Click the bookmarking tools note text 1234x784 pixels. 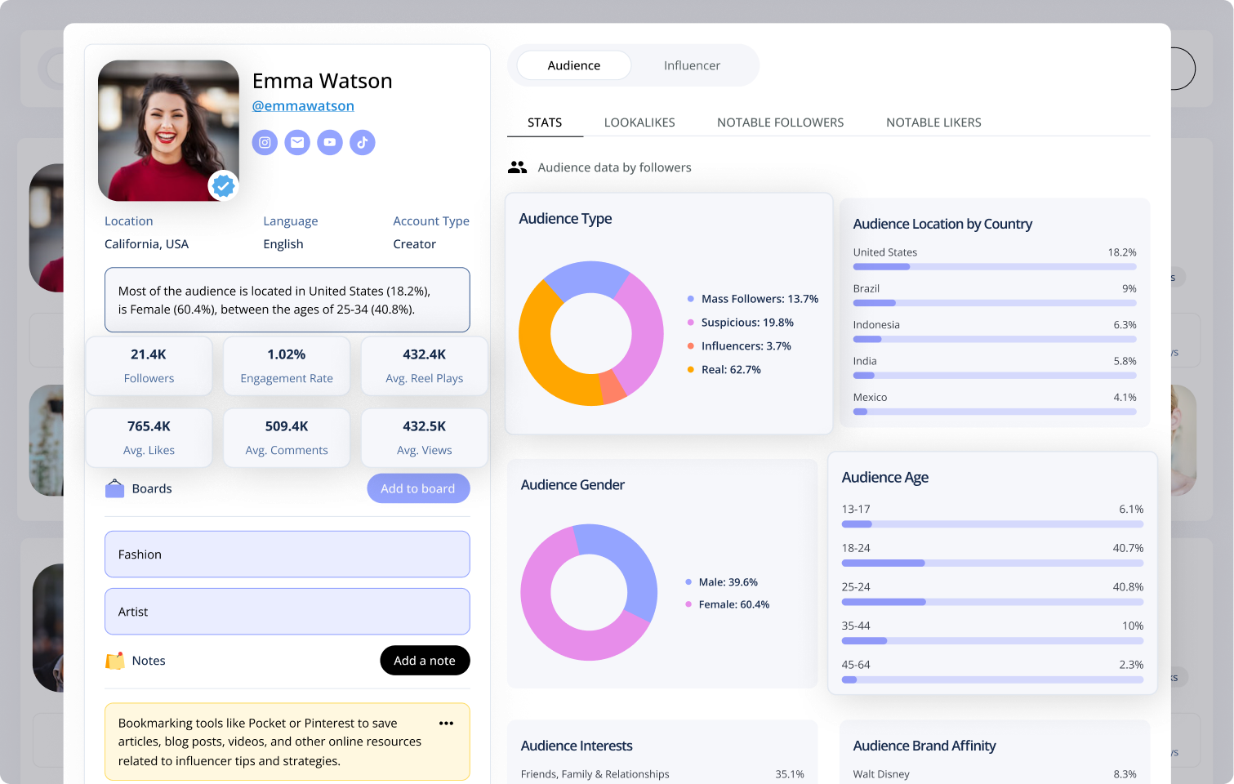(x=270, y=742)
